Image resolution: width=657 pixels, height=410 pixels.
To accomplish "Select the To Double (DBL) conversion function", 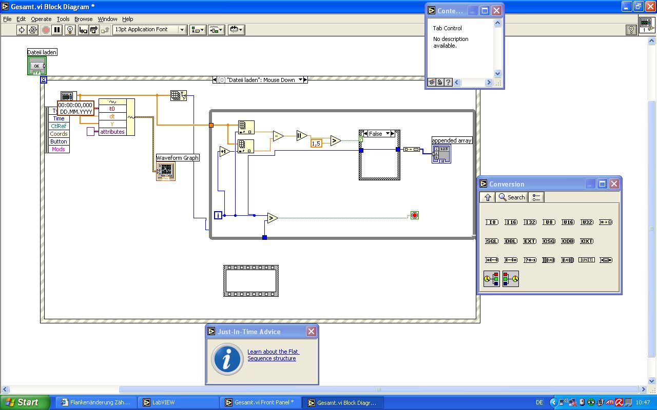I will click(x=511, y=241).
